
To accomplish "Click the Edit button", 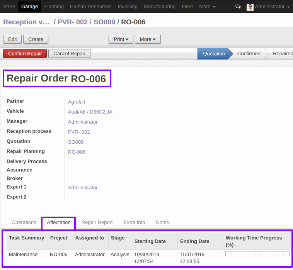I will (12, 39).
